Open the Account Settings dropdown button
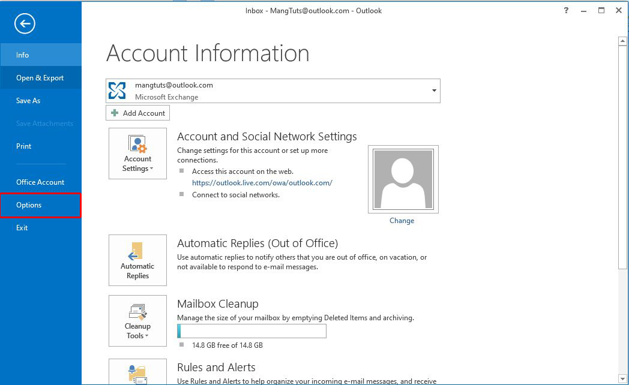 [137, 154]
